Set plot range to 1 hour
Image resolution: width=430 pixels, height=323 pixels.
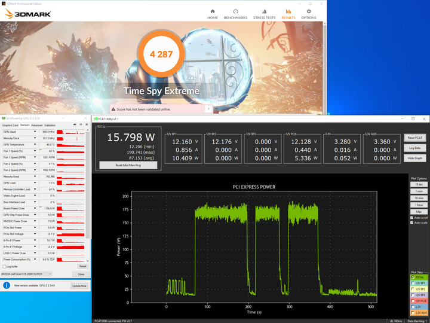(419, 205)
